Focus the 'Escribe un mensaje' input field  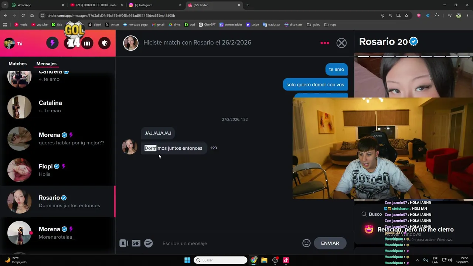coord(229,243)
